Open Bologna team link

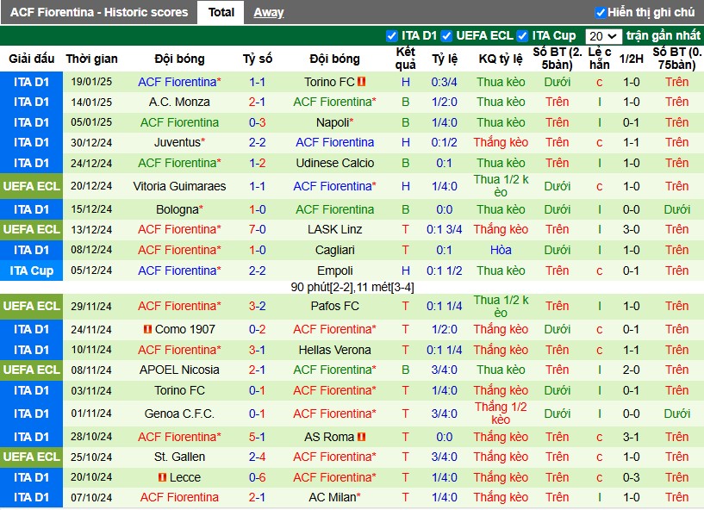coord(179,209)
